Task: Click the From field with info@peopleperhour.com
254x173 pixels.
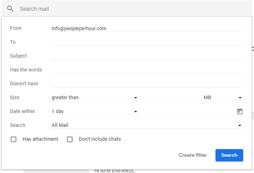Action: click(x=147, y=28)
